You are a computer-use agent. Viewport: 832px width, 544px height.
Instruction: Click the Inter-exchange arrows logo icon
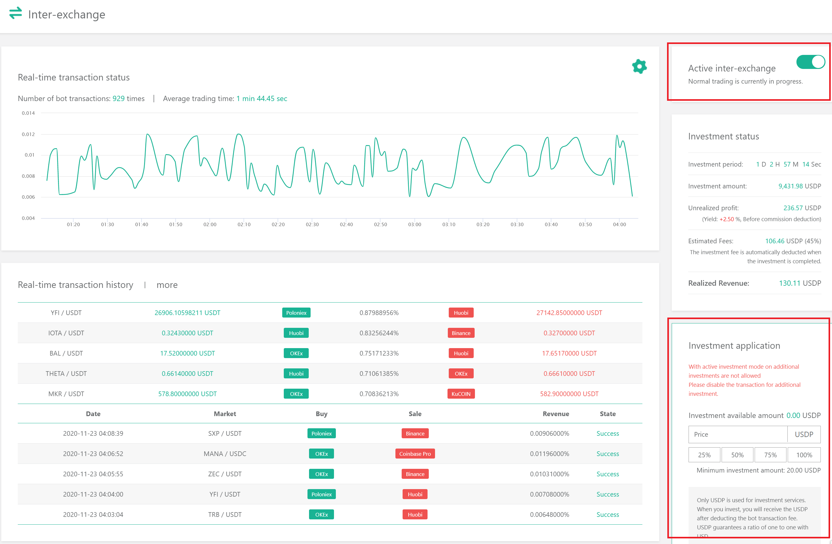point(15,13)
